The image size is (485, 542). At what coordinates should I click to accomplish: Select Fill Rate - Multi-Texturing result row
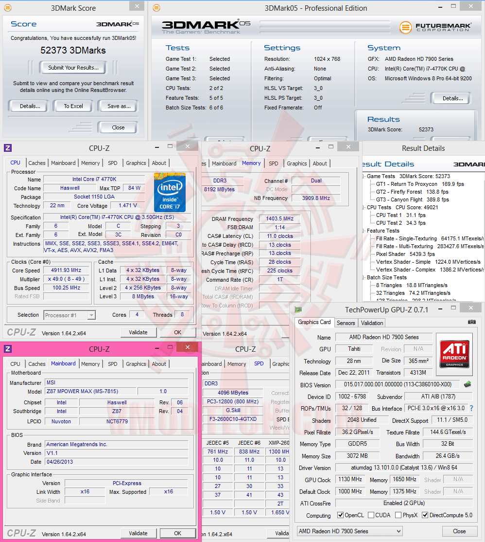(x=430, y=246)
